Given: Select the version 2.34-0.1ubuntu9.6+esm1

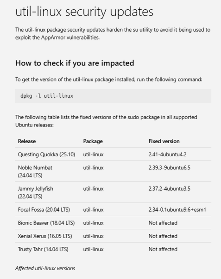Looking at the screenshot, I should pos(177,210).
